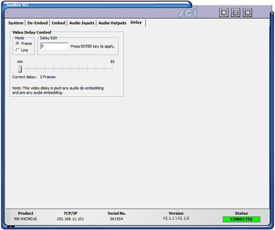Close the Sonifex SCi window
The height and width of the screenshot is (230, 275).
point(247,12)
